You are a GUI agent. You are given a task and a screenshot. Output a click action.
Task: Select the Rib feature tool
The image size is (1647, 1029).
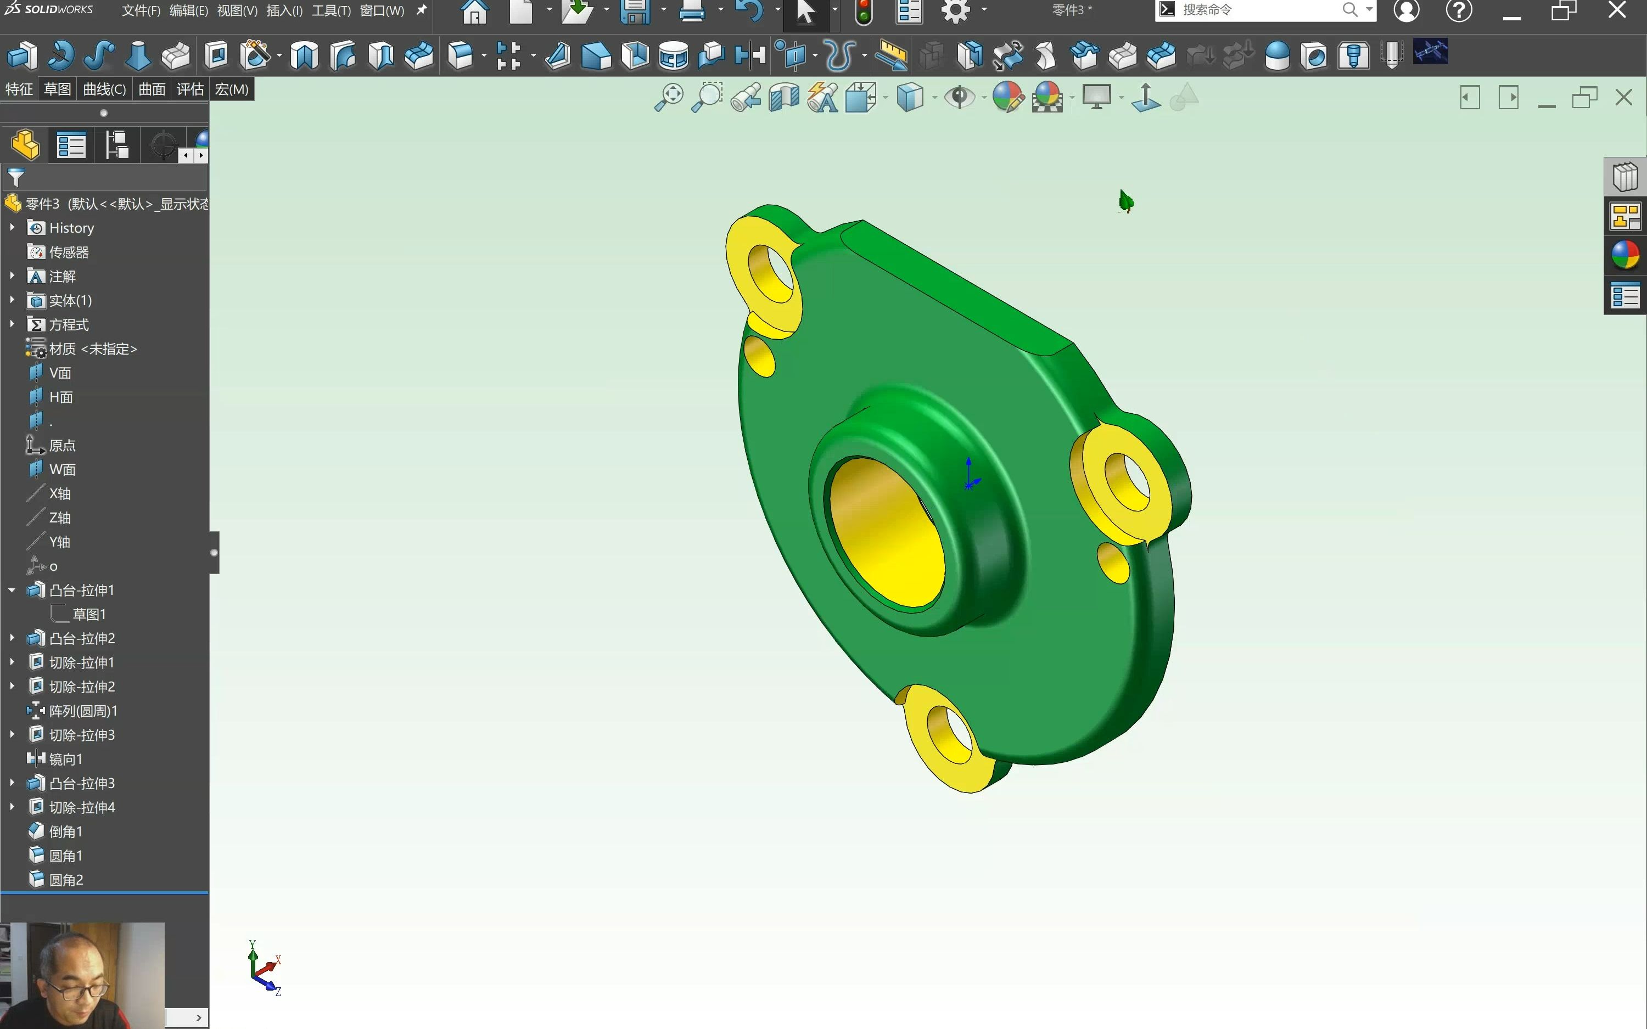pos(557,56)
